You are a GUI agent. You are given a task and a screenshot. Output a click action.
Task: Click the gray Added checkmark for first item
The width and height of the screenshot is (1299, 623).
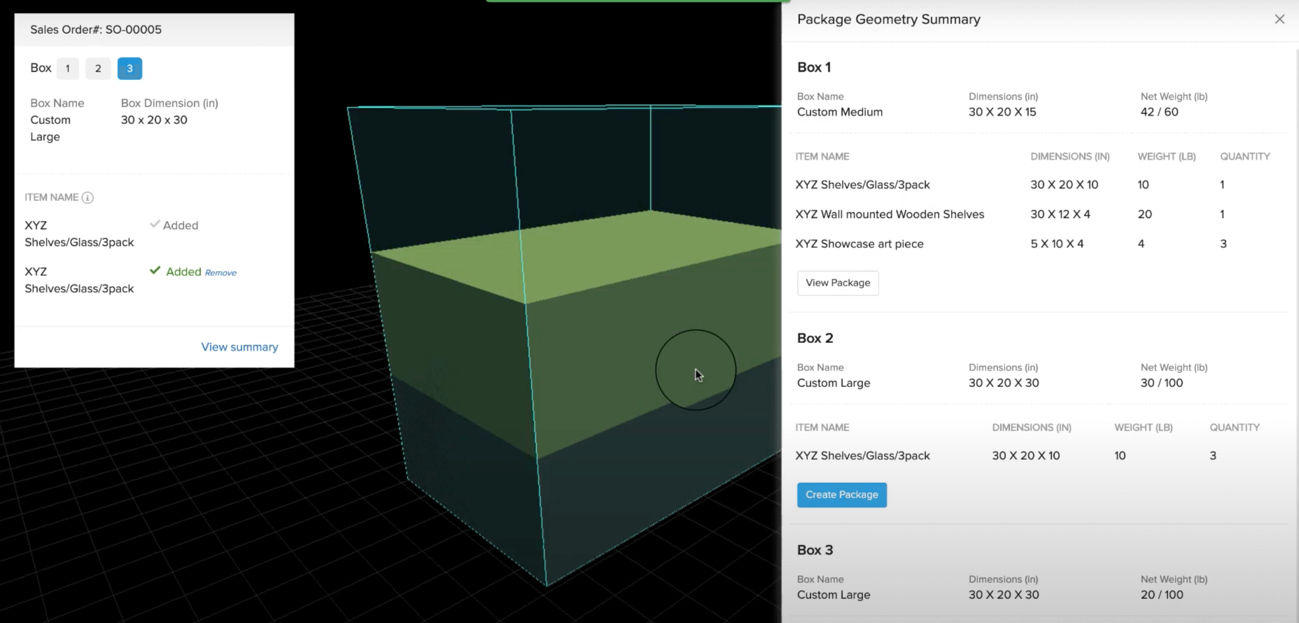coord(155,224)
